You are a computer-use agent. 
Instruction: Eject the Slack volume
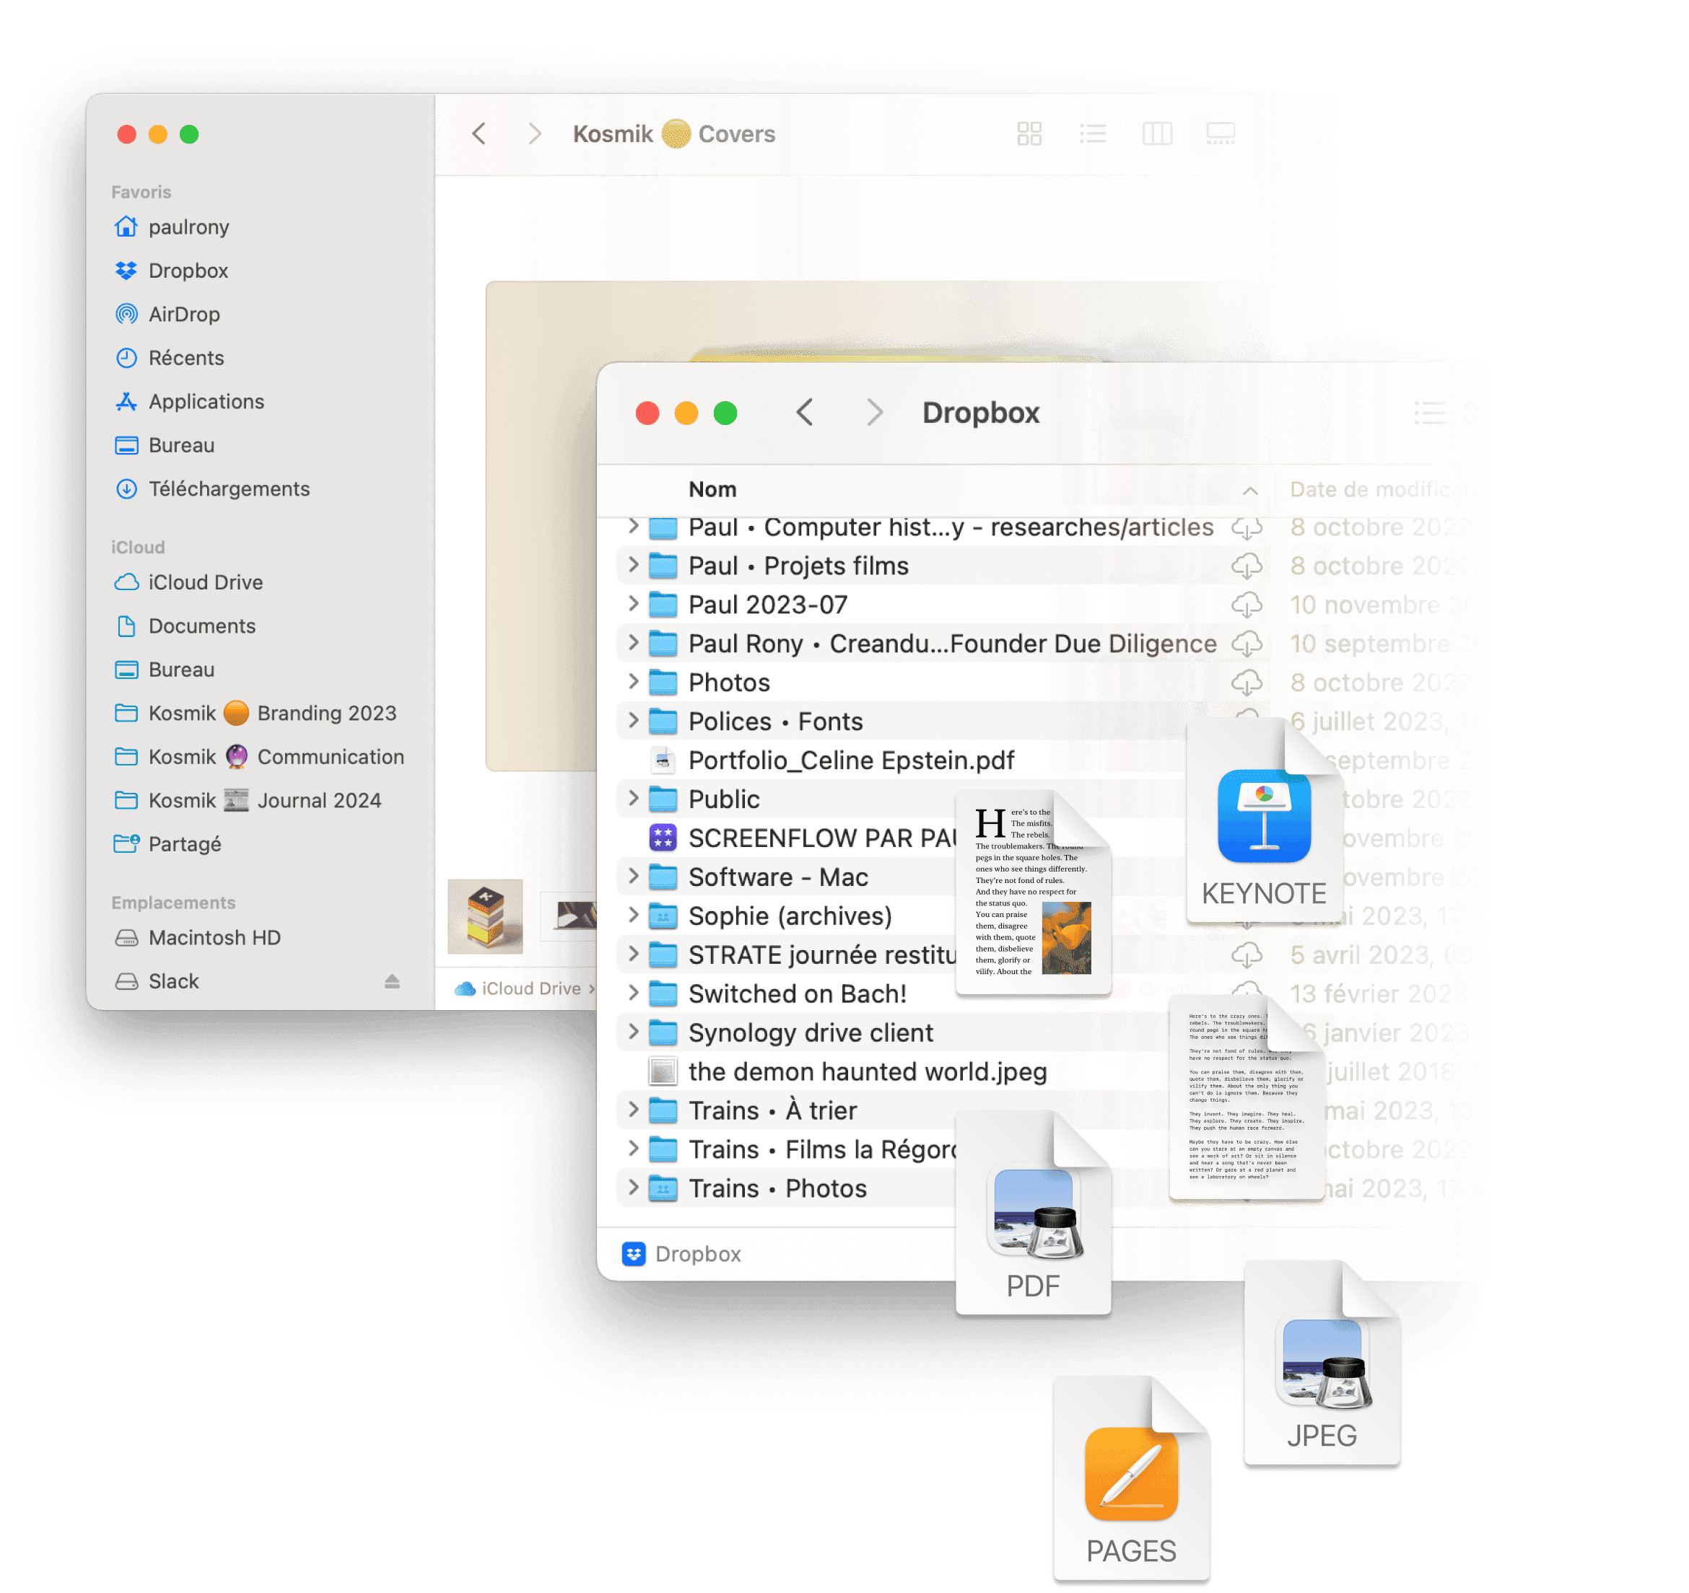(392, 980)
